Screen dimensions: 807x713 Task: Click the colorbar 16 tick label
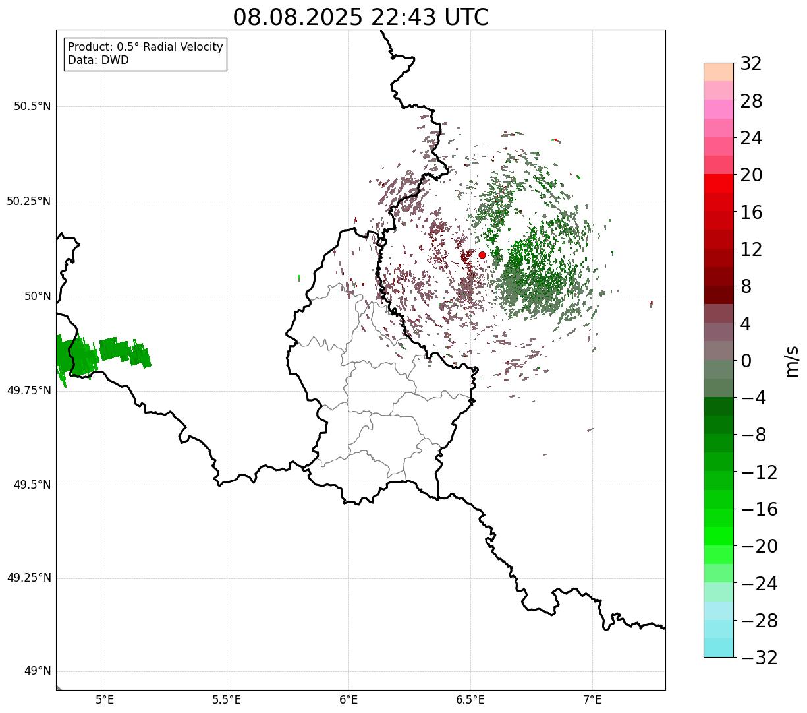(x=751, y=212)
